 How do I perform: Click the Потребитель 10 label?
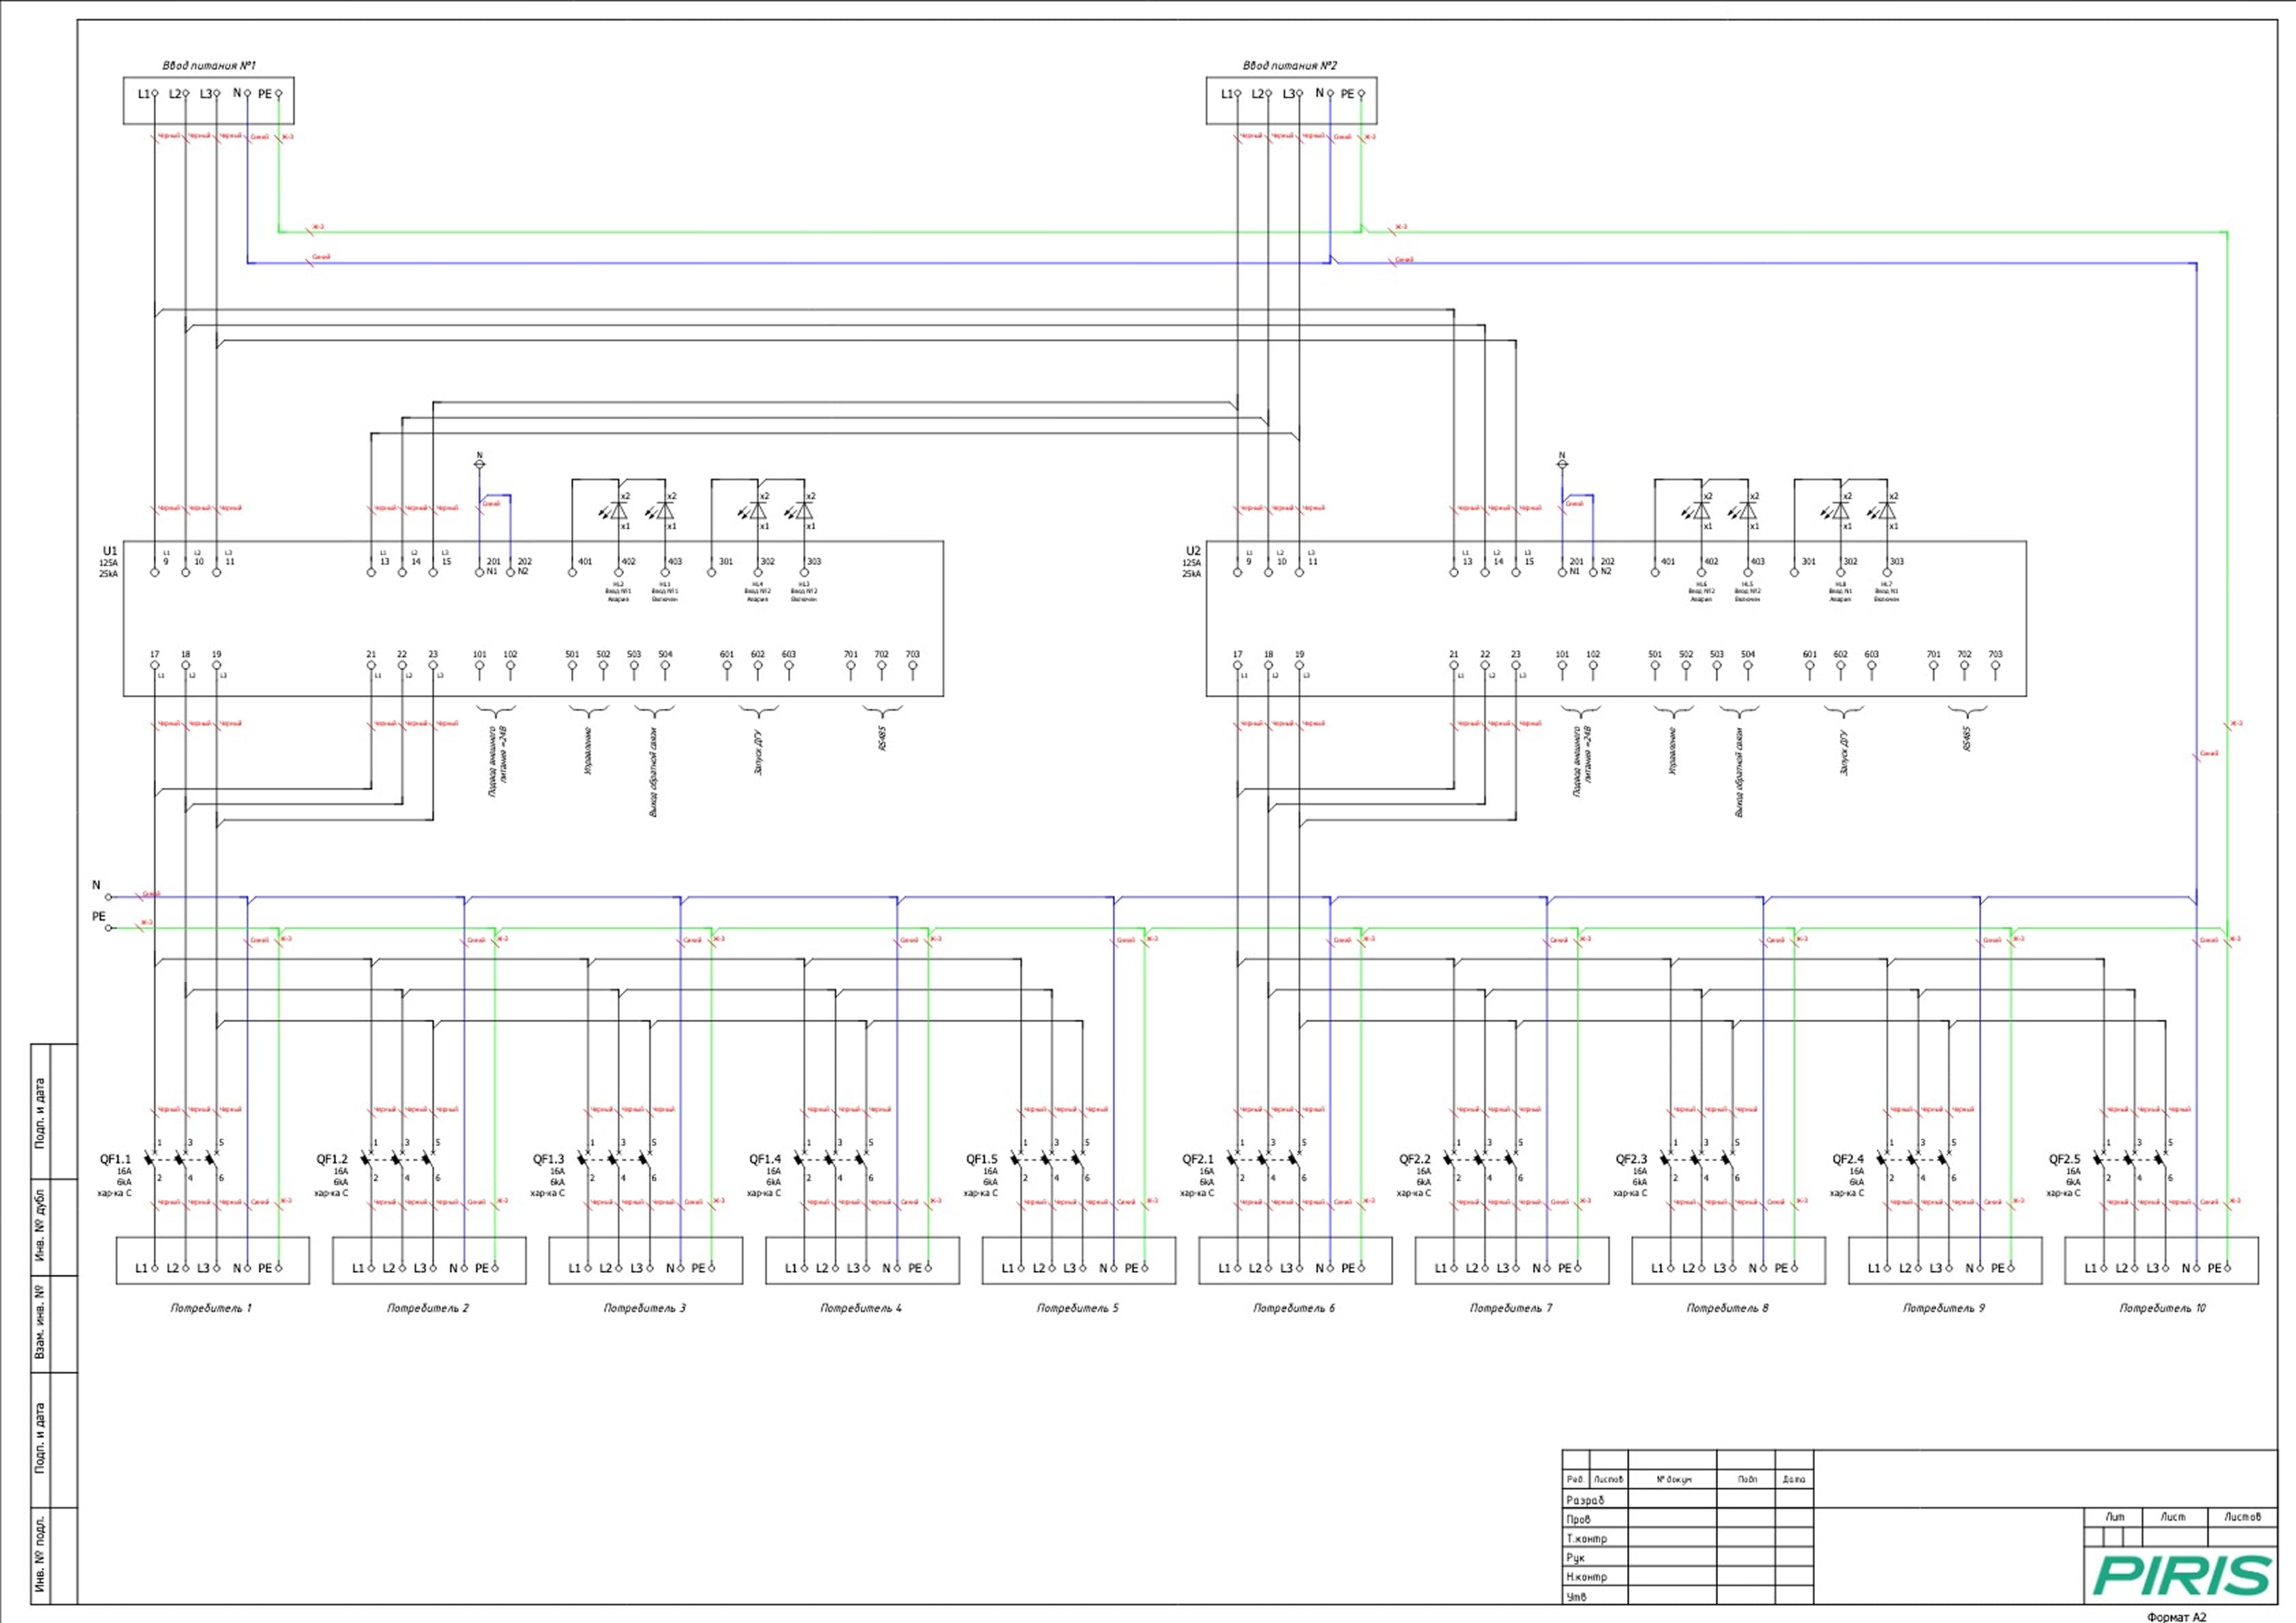(2162, 1308)
